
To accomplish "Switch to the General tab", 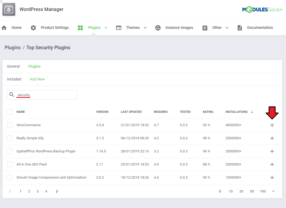I will [13, 66].
